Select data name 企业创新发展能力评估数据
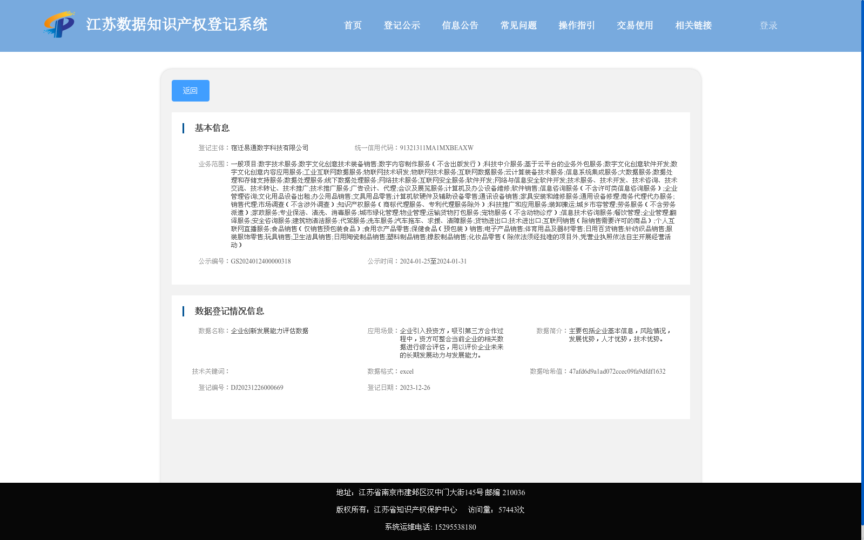Screen dimensions: 864x540 (x=269, y=331)
